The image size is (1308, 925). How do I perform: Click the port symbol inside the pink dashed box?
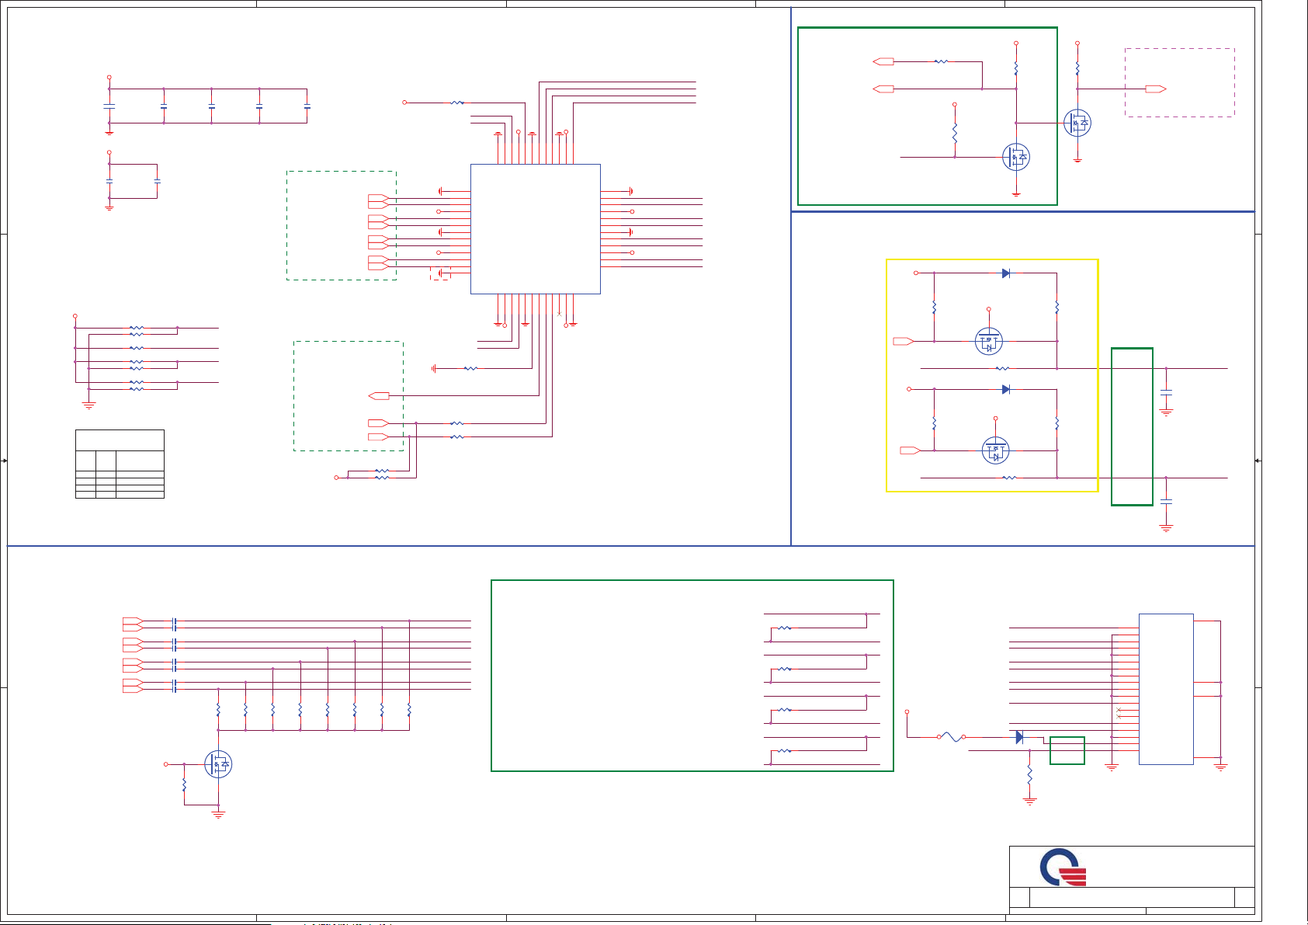[1156, 89]
